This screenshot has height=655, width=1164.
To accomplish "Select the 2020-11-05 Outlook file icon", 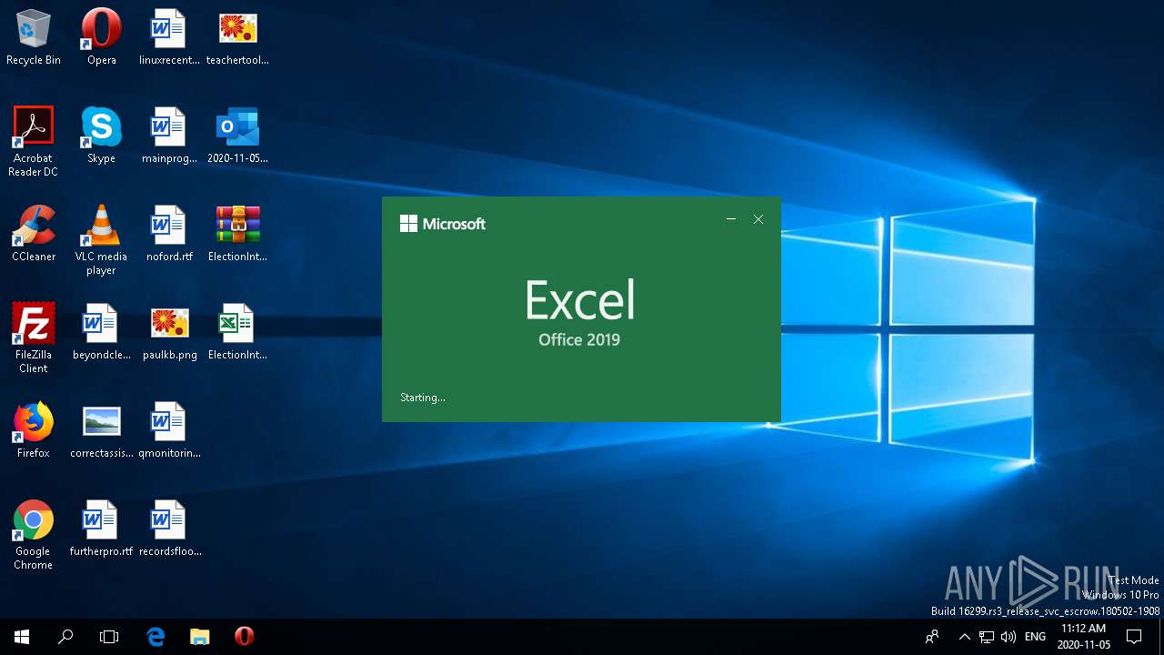I will tap(237, 136).
